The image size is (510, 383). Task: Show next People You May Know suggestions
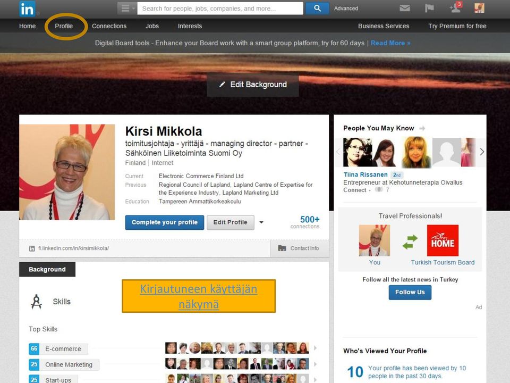(x=482, y=152)
